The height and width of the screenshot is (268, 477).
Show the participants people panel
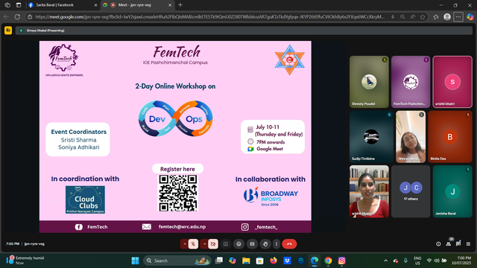point(449,244)
